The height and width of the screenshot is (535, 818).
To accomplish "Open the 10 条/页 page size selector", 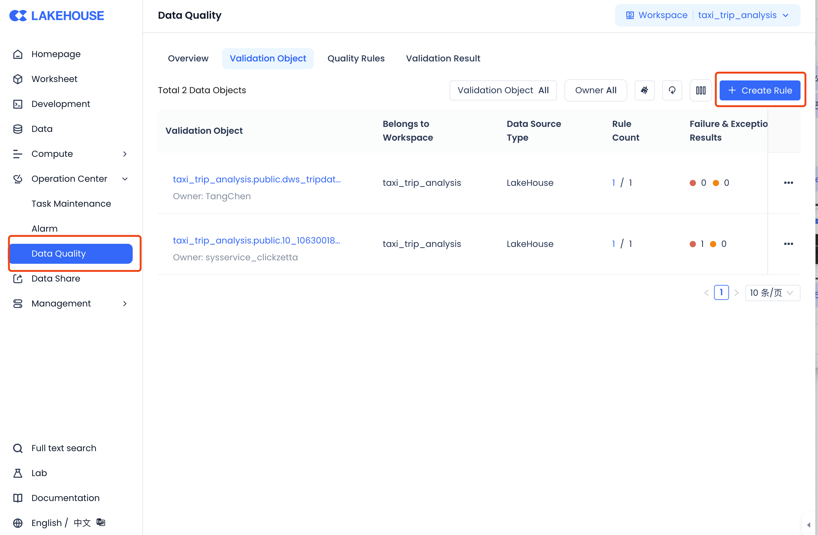I will (772, 293).
